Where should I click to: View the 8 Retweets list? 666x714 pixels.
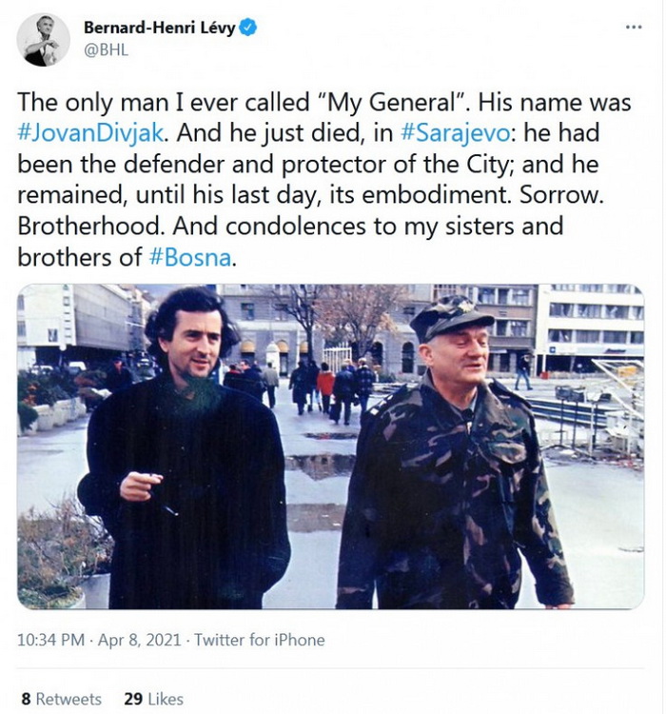61,699
